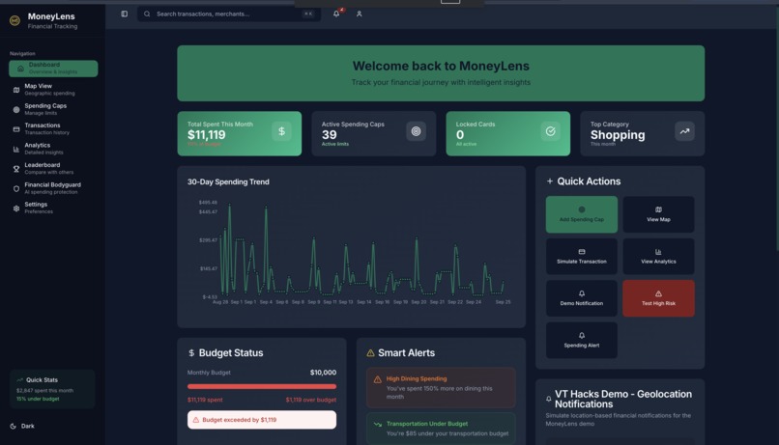
Task: Click the $10,000 monthly budget value
Action: pos(323,373)
